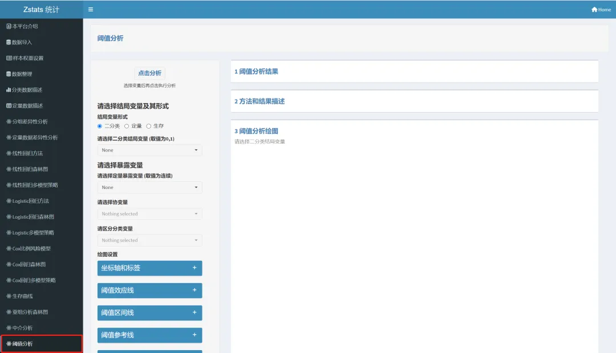Viewport: 616px width, 353px height.
Task: Click the 本平台介绍 sidebar icon
Action: [9, 26]
